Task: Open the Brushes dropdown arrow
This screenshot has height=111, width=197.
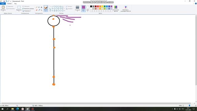Action: (x=46, y=11)
